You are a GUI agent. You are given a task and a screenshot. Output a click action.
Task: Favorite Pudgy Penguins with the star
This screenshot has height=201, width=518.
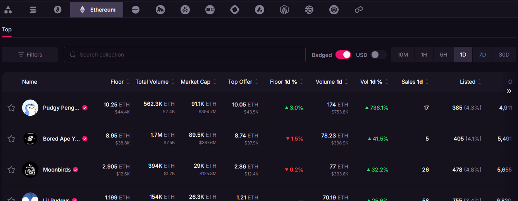(x=11, y=108)
